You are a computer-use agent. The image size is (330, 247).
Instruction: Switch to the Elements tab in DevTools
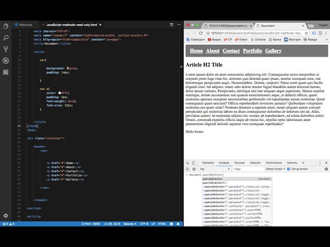coord(208,163)
